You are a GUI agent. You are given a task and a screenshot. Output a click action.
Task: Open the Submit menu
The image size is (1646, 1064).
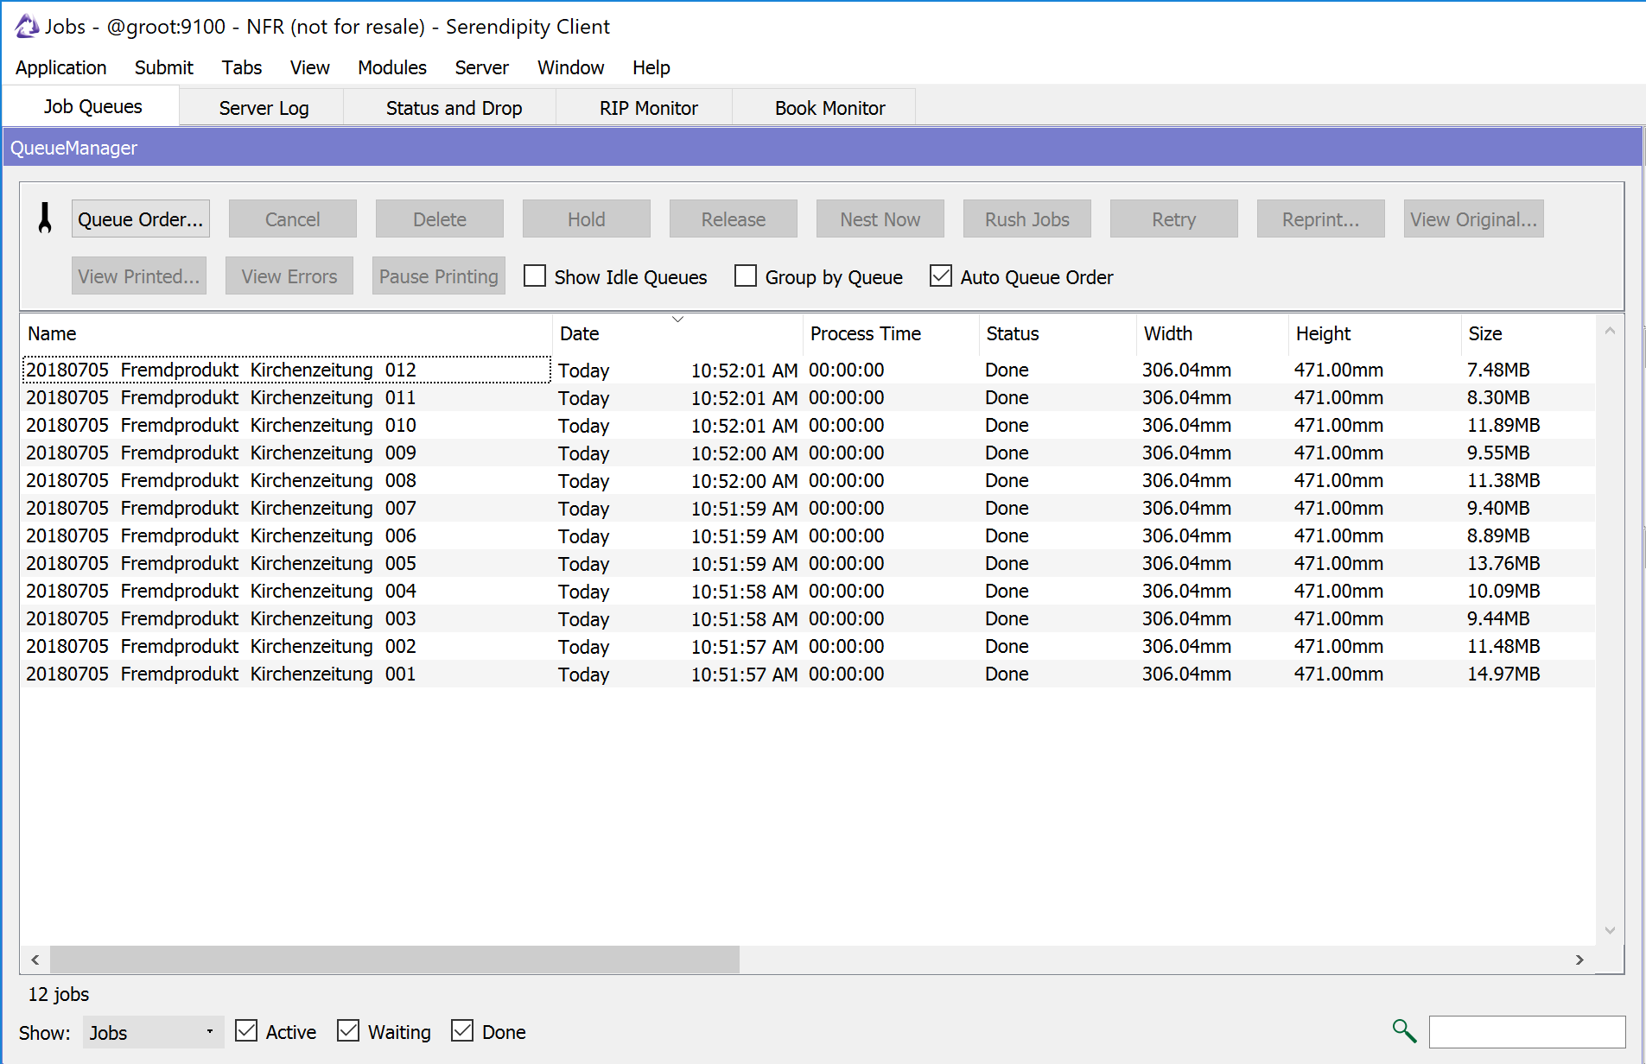point(164,67)
